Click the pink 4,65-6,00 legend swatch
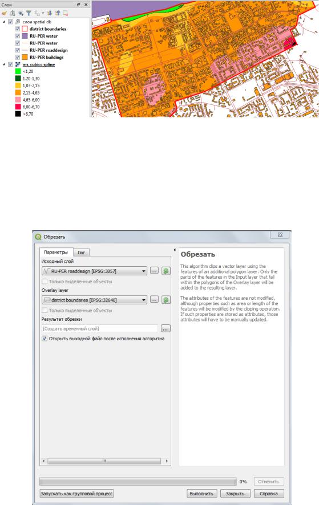Screen dimensions: 319x505 pos(18,100)
